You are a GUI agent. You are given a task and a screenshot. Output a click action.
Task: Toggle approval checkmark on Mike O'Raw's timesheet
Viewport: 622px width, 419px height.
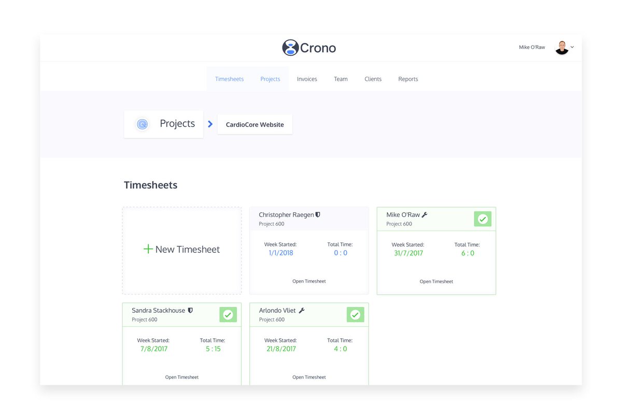pos(483,219)
